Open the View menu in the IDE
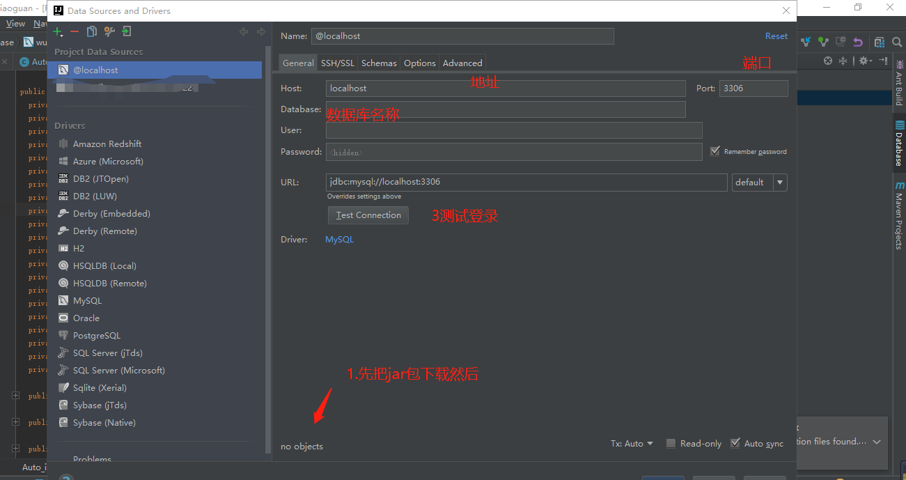The image size is (906, 480). click(x=15, y=23)
